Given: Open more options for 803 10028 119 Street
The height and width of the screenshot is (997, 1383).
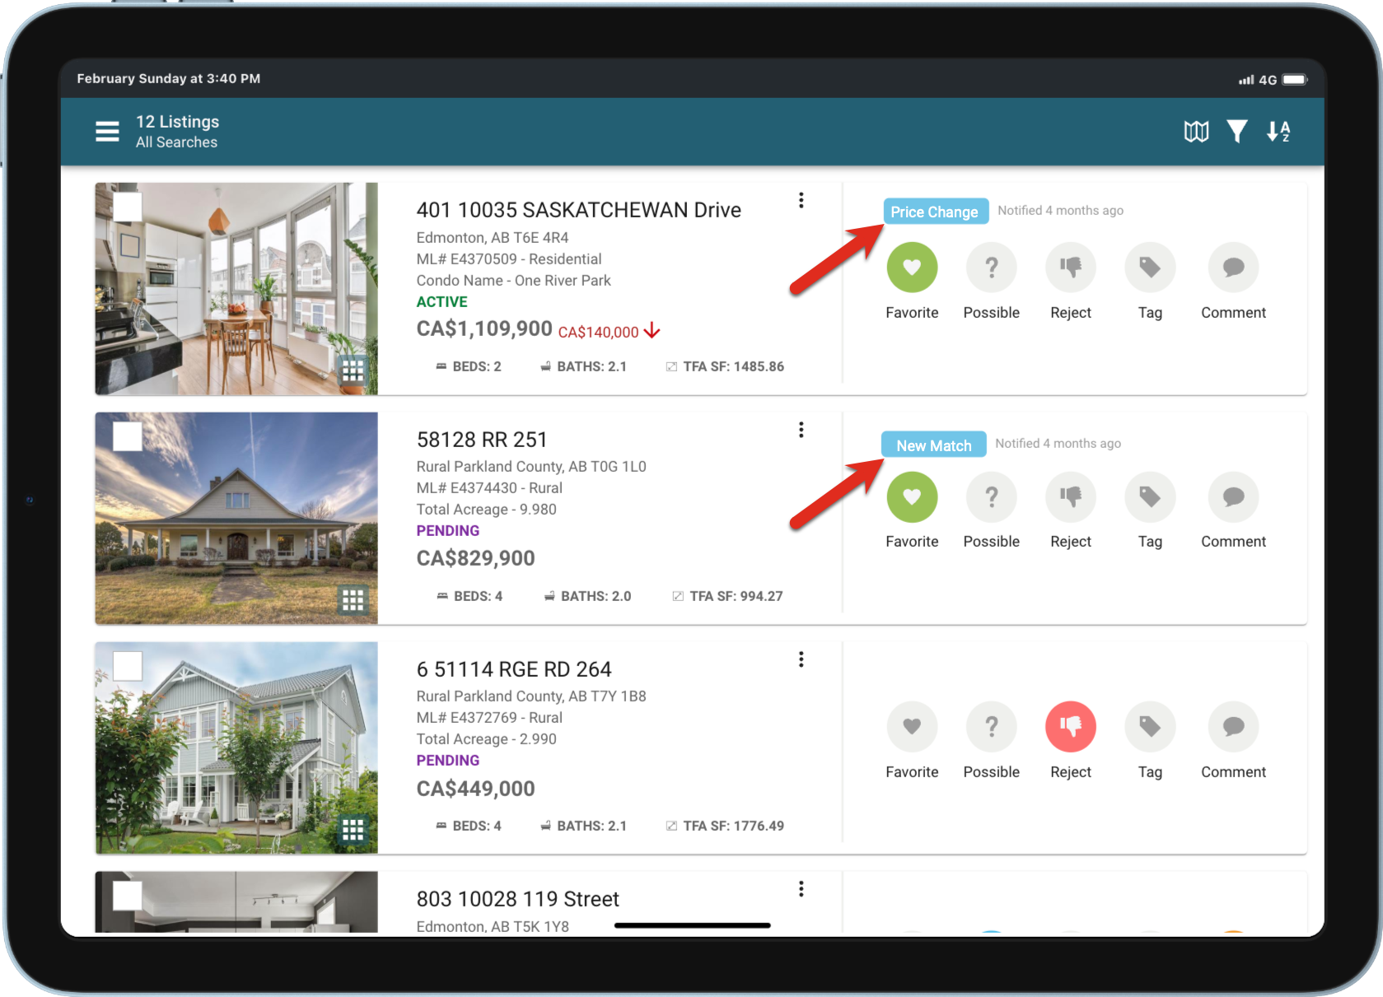Looking at the screenshot, I should point(801,889).
